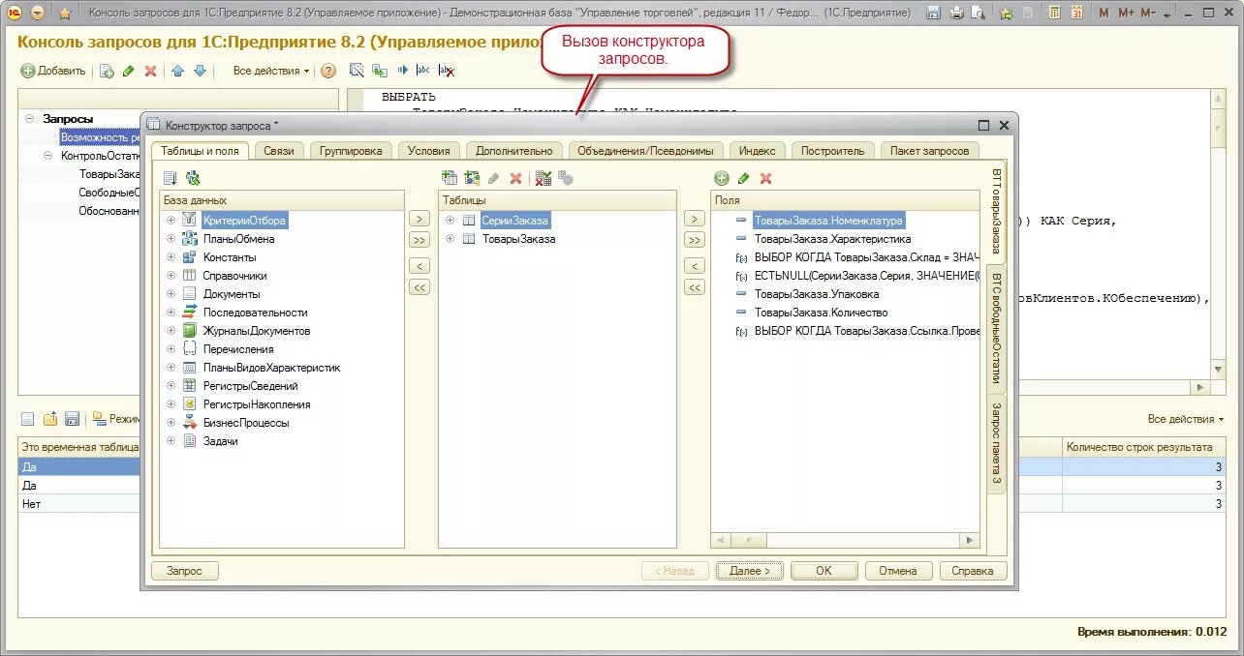Viewport: 1244px width, 656px height.
Task: Switch to the Связи tab
Action: pos(278,151)
